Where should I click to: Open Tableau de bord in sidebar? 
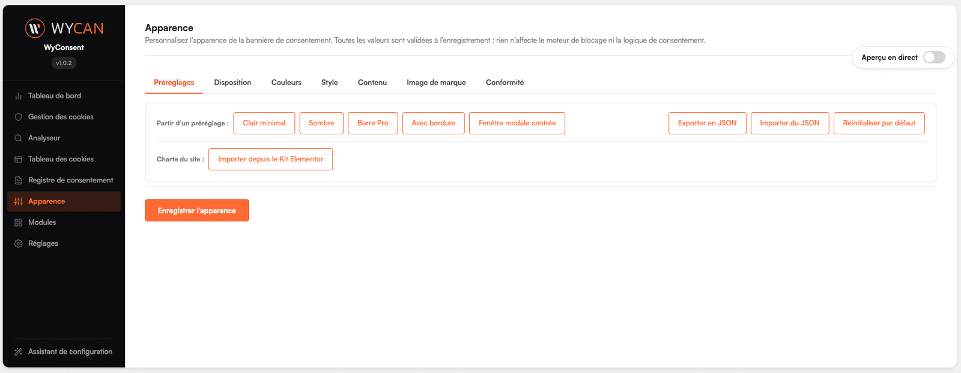coord(64,96)
